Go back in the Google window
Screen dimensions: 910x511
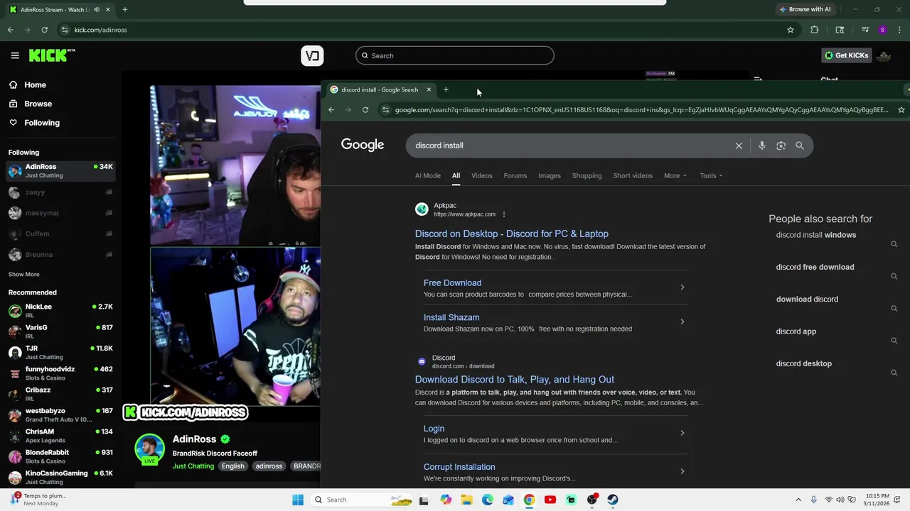tap(331, 109)
